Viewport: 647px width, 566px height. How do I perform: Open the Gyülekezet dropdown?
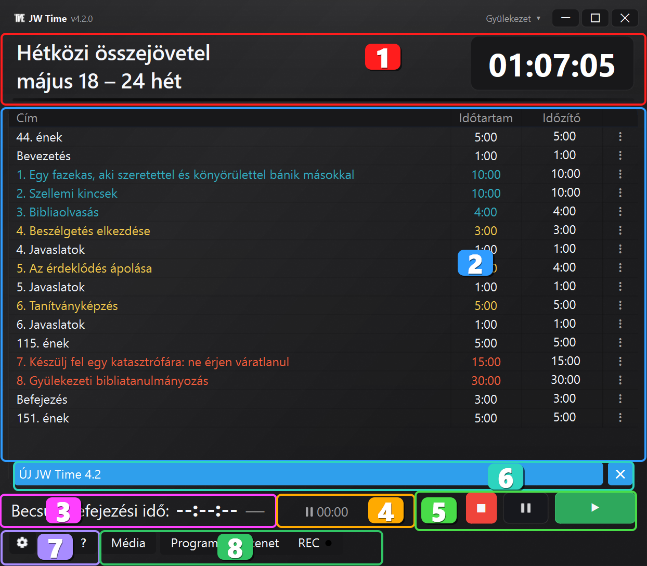(513, 18)
